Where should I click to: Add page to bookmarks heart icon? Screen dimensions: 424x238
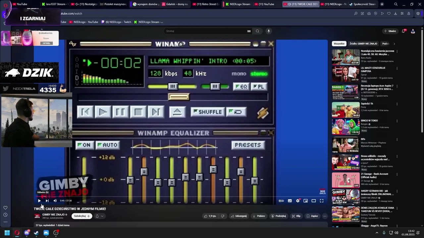tap(389, 14)
